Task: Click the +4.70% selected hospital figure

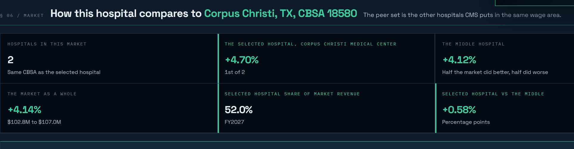Action: click(x=242, y=60)
